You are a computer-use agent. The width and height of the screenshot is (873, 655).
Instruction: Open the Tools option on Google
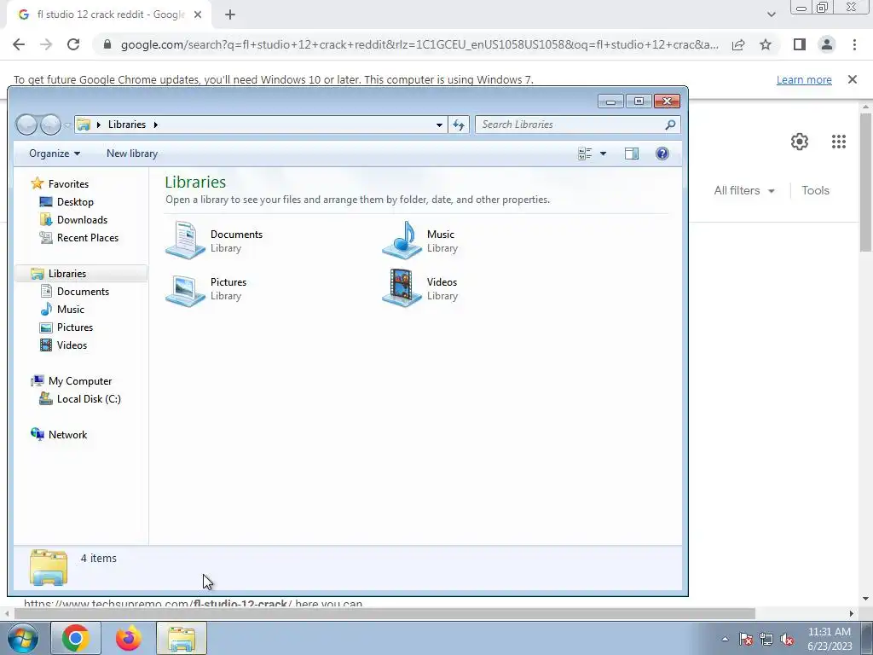pos(815,190)
